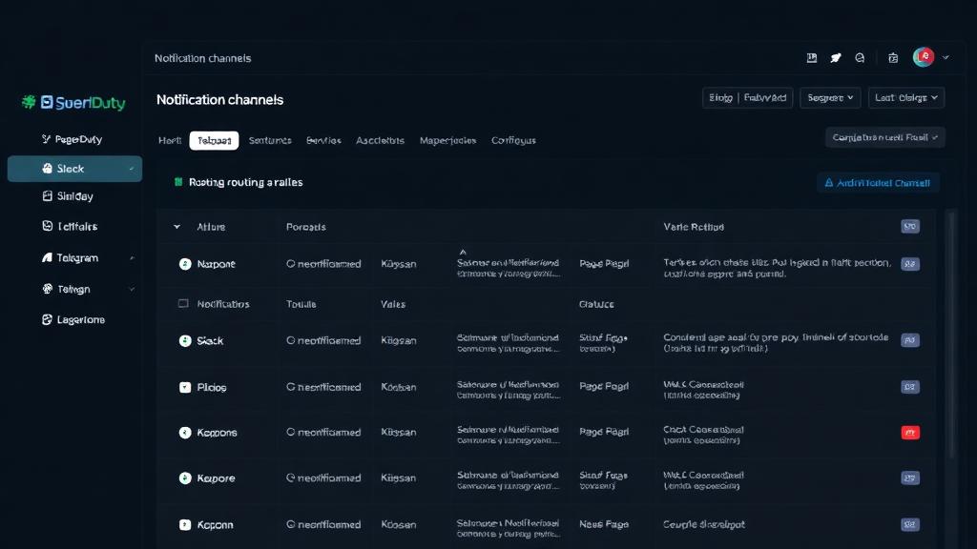Switch to the Configure tab
Viewport: 977px width, 549px height.
[513, 140]
